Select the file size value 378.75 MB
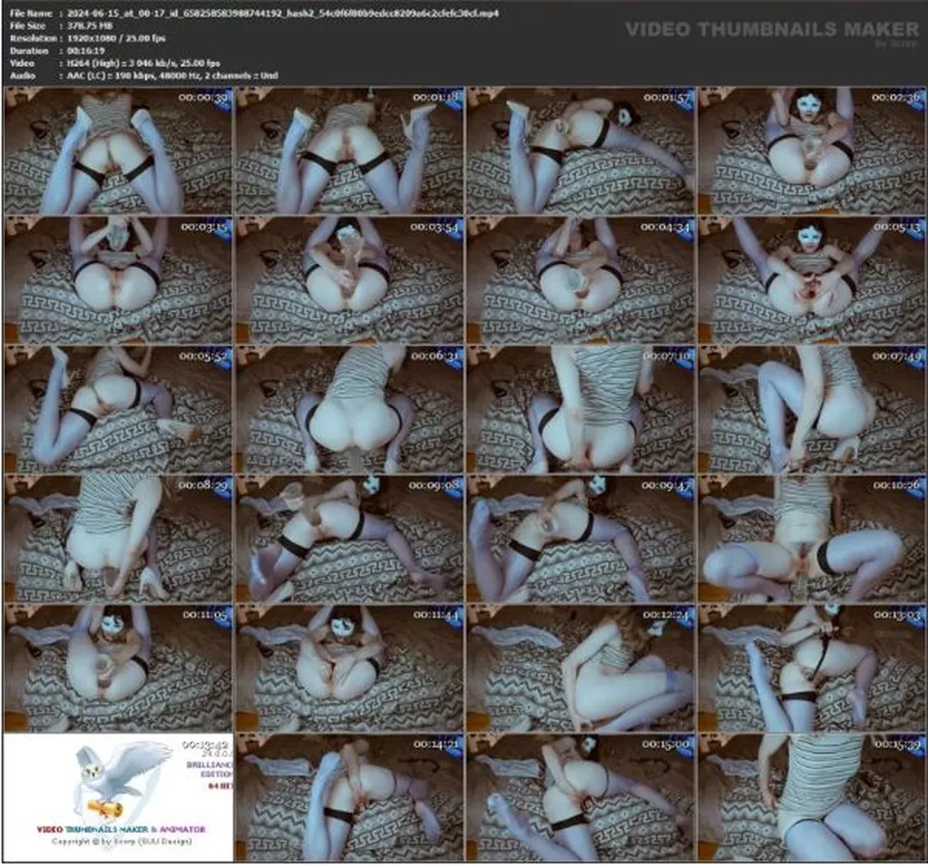 89,25
